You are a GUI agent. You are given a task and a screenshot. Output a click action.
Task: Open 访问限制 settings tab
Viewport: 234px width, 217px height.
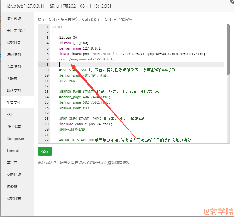point(14,55)
